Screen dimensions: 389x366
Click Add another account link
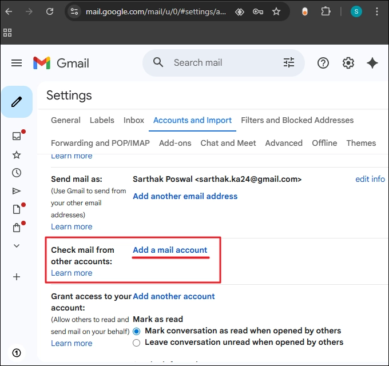click(174, 296)
